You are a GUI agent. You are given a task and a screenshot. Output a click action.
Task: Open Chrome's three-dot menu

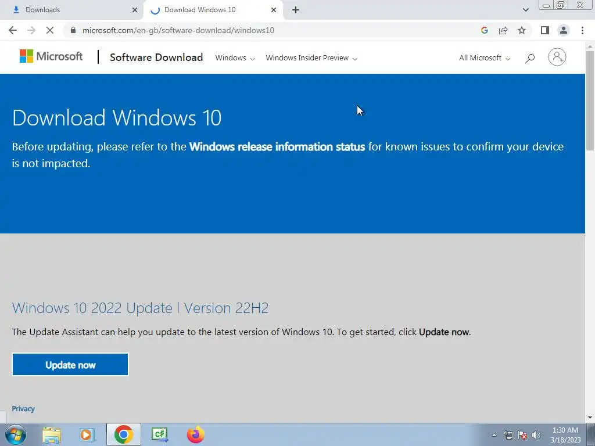click(582, 30)
